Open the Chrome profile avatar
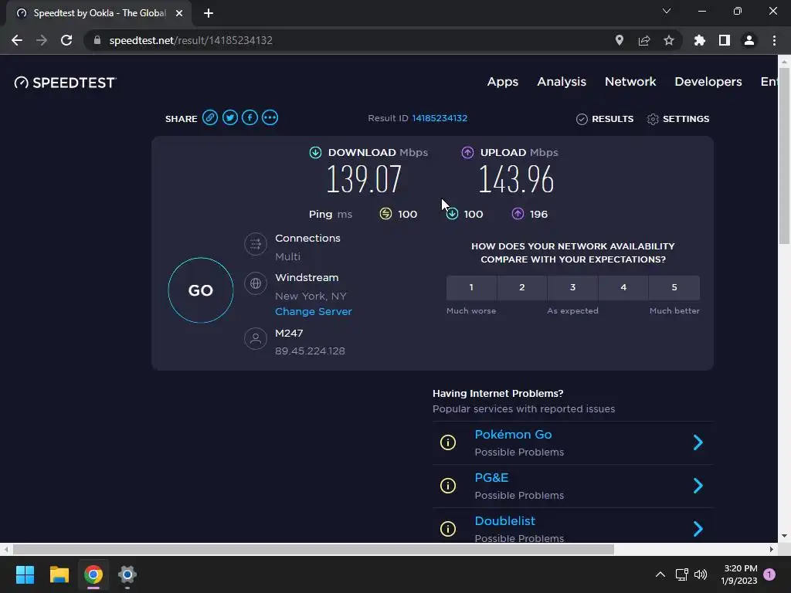Image resolution: width=791 pixels, height=593 pixels. pos(749,40)
